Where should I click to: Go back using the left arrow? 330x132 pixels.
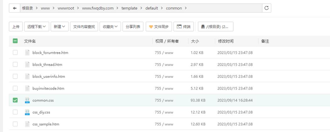(x=14, y=8)
